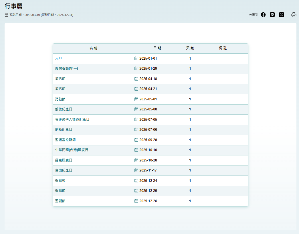Image resolution: width=299 pixels, height=234 pixels.
Task: Click calendar icon beside 2025-10-10
Action: pyautogui.click(x=136, y=150)
